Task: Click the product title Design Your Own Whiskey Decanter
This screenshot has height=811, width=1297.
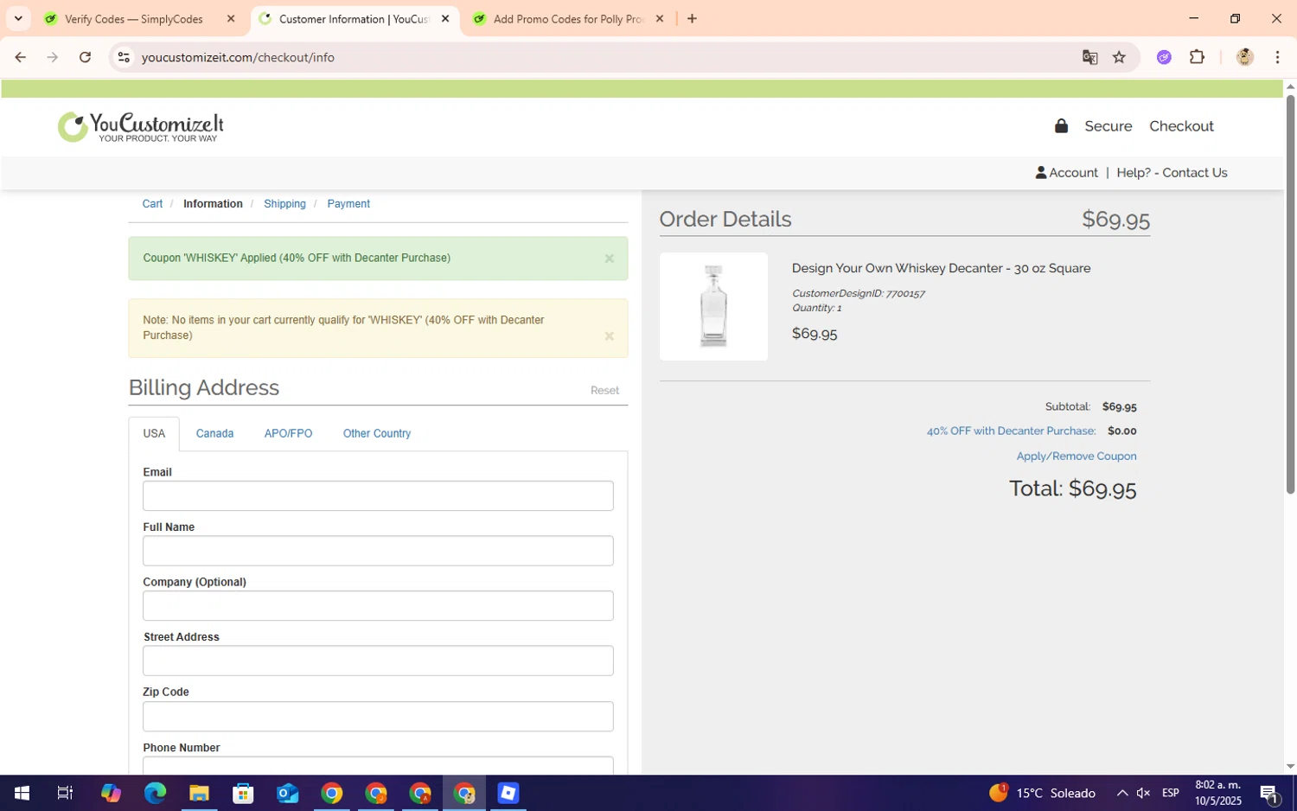Action: (941, 268)
